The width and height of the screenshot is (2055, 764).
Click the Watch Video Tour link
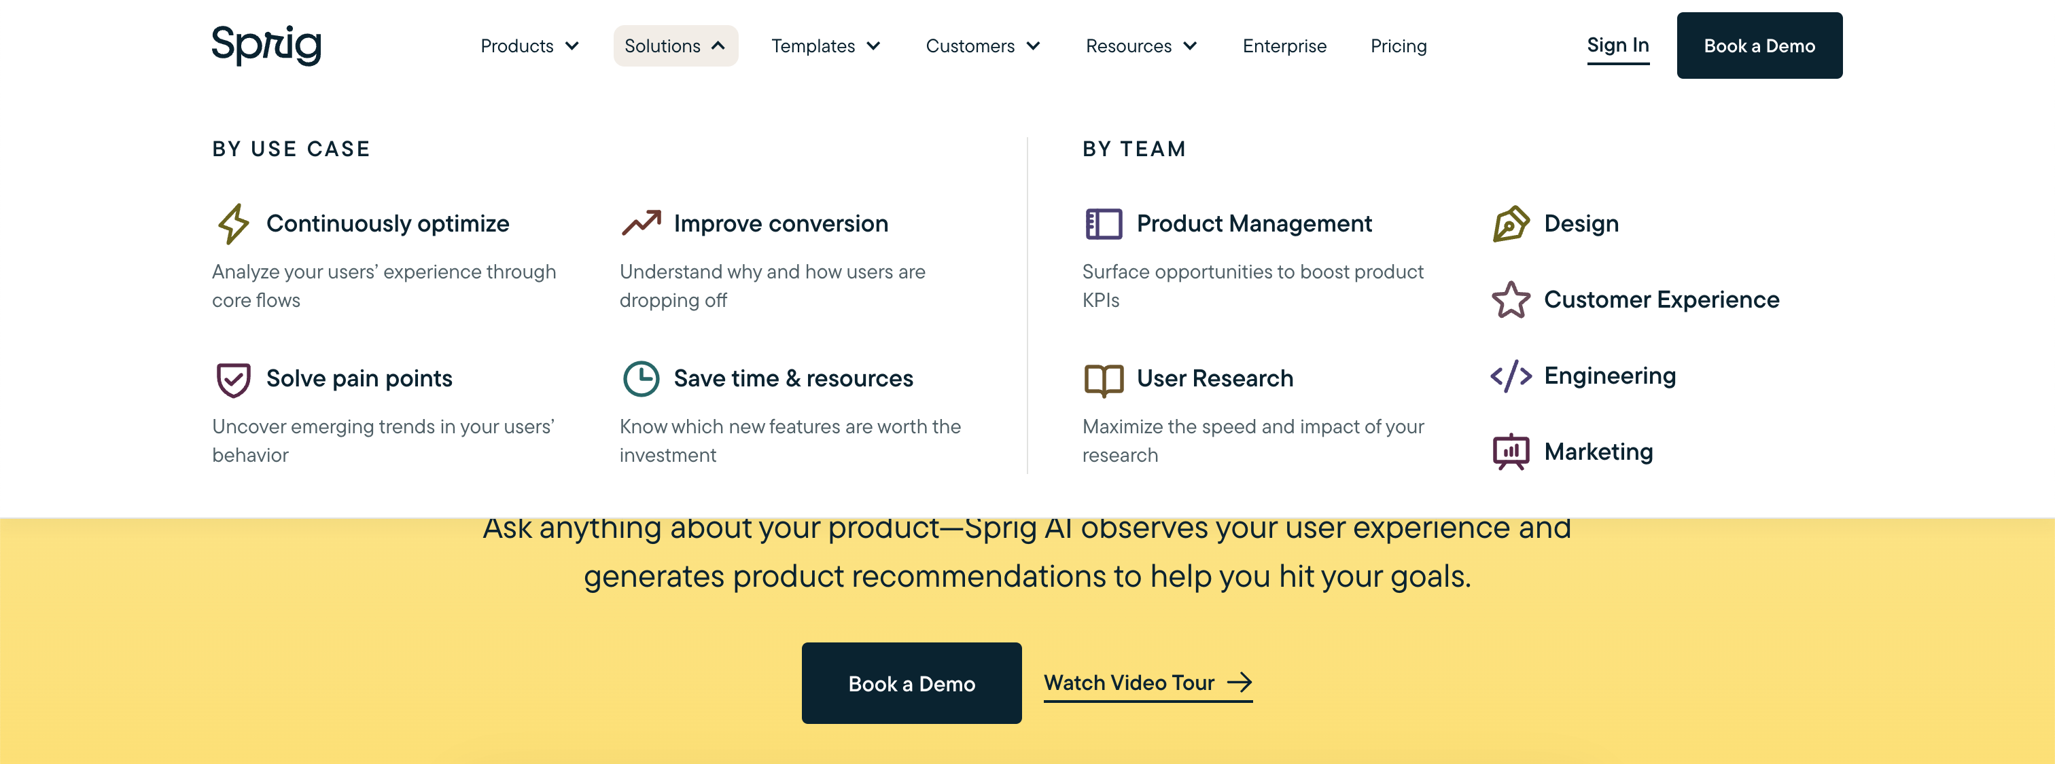(x=1147, y=683)
